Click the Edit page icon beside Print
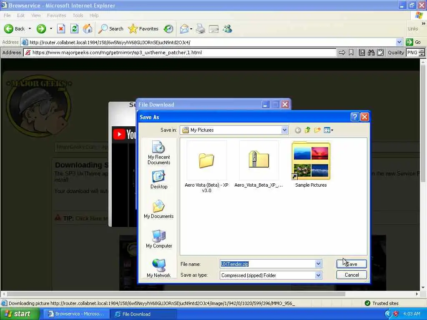 click(214, 29)
